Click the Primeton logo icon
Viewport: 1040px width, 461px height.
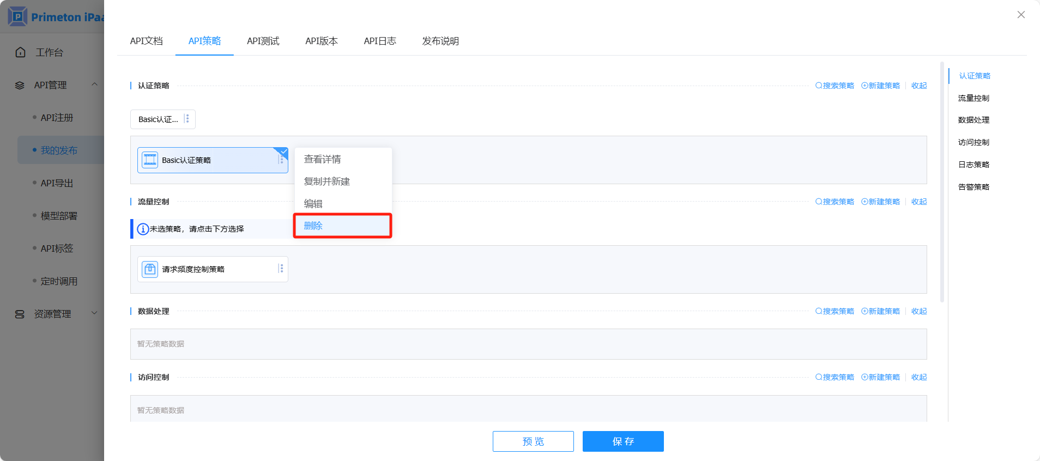tap(17, 17)
